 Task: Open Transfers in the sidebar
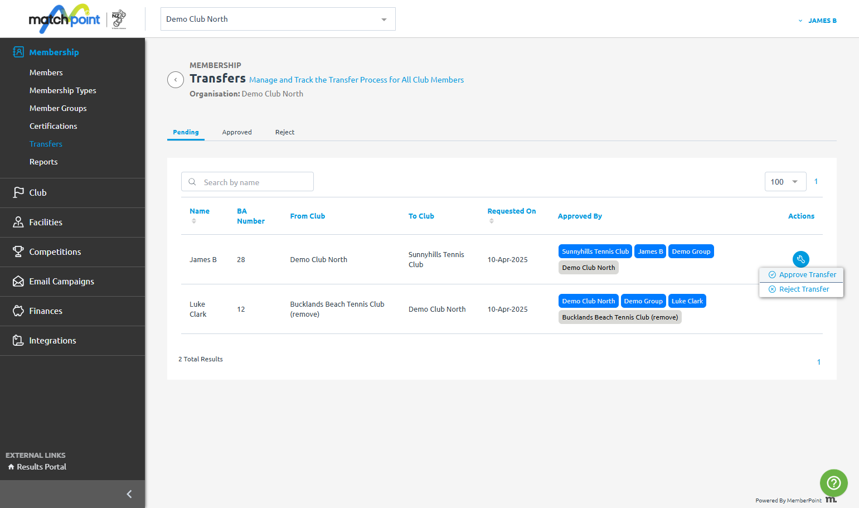pos(46,144)
